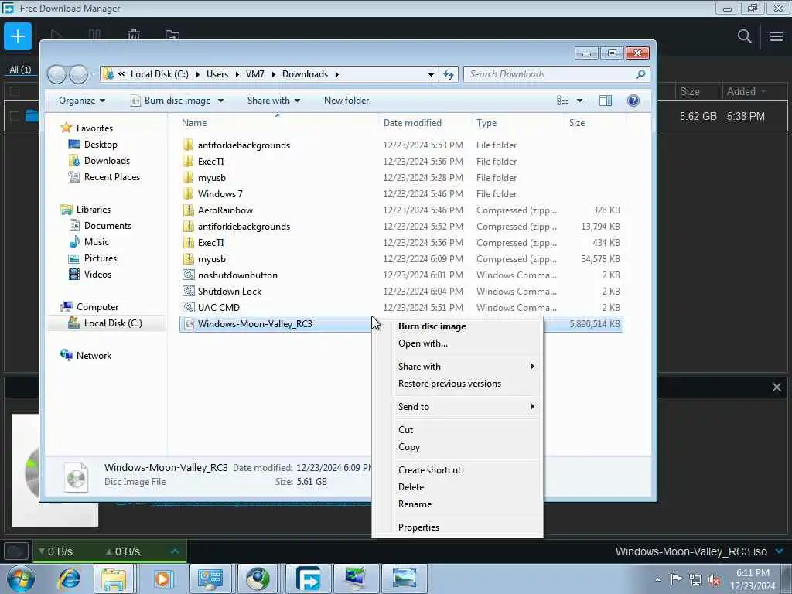Select the noshutdownbutton command file
The width and height of the screenshot is (792, 594).
pos(237,275)
